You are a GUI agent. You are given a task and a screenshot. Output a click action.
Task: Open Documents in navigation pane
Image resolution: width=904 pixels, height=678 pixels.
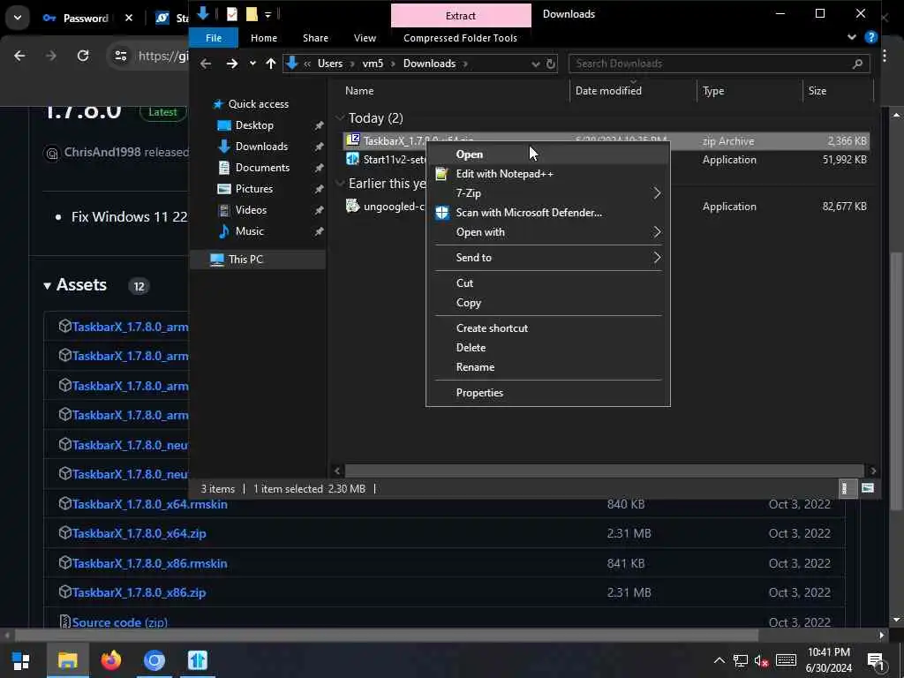(262, 168)
